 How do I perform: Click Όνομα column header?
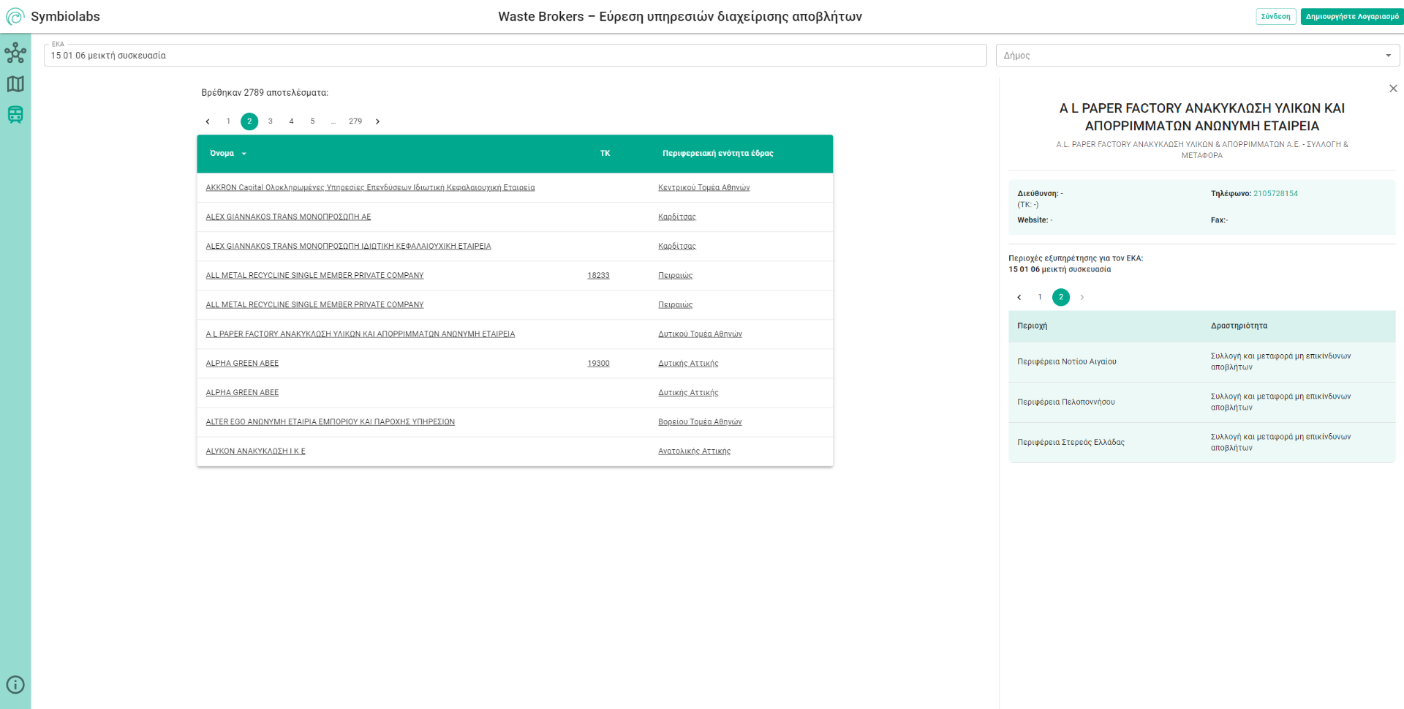coord(222,154)
